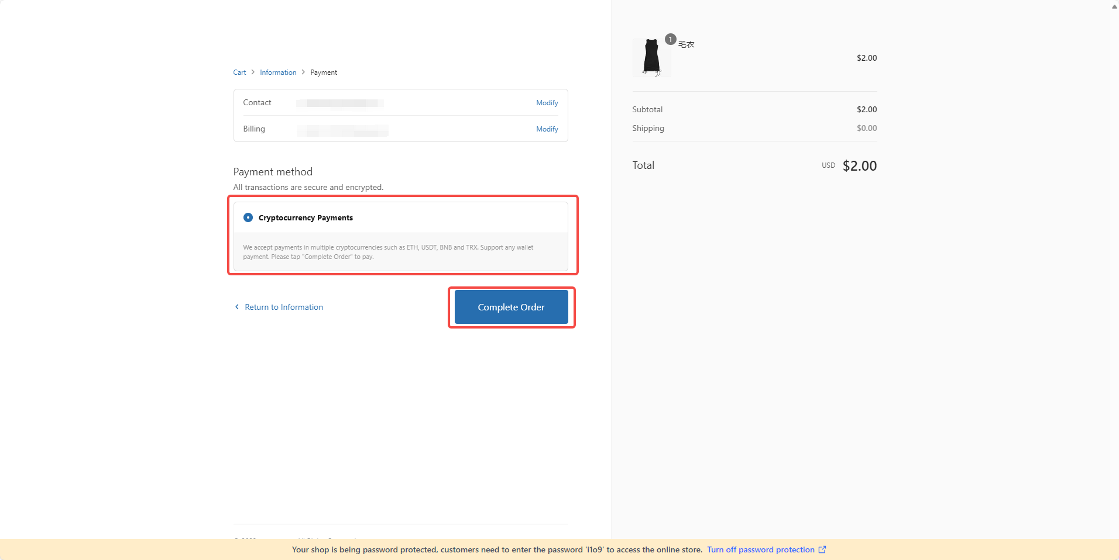Click the Subtotal label
This screenshot has width=1119, height=560.
click(x=647, y=109)
